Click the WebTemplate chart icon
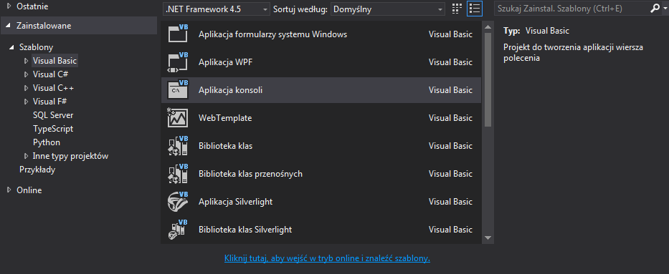 click(x=178, y=118)
